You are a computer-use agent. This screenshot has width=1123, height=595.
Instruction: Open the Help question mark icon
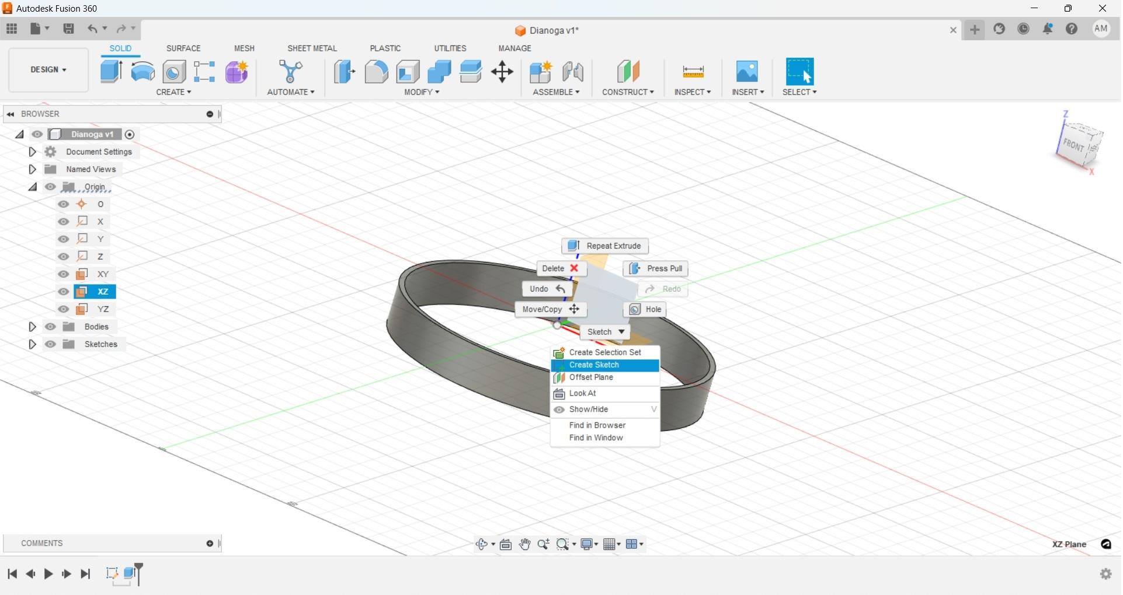click(1071, 29)
